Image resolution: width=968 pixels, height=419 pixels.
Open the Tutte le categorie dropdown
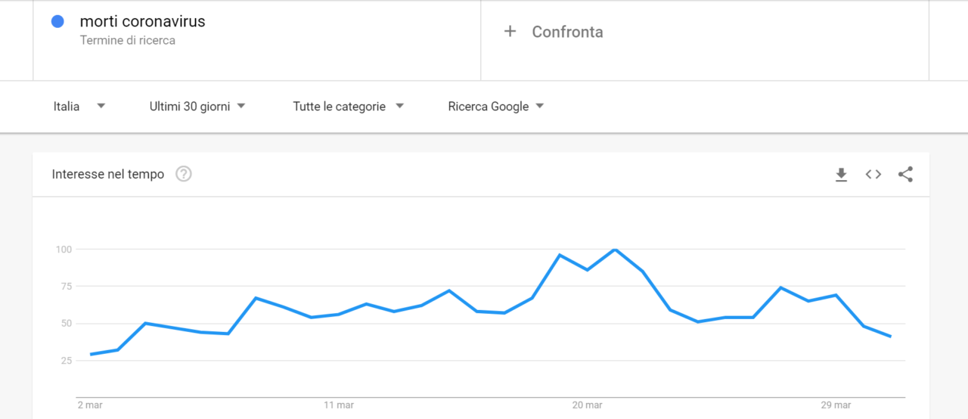[x=349, y=107]
